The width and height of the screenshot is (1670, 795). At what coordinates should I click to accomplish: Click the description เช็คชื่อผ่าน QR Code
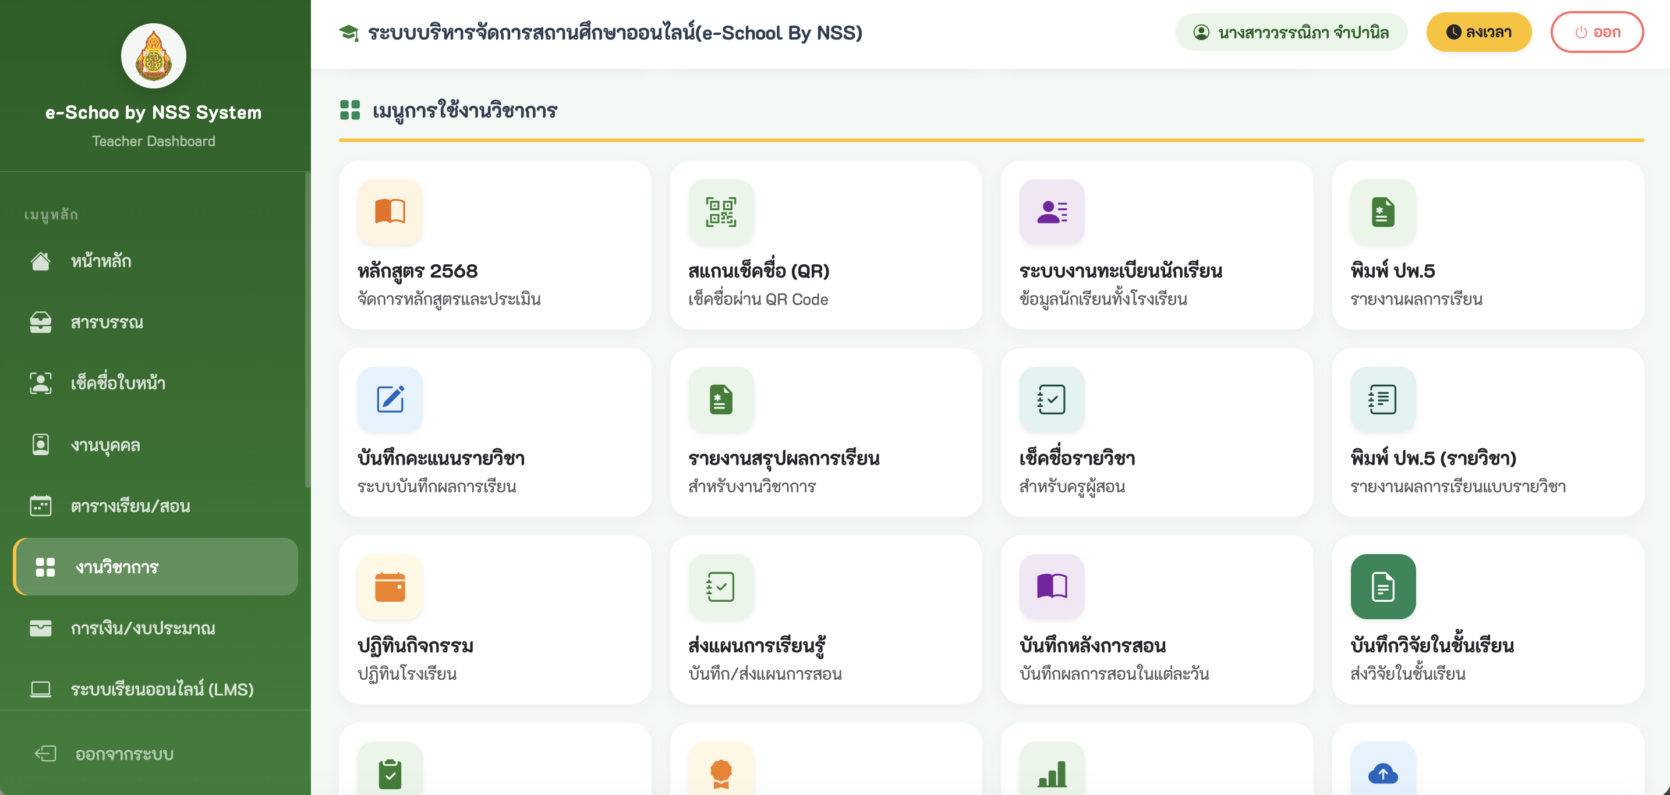coord(759,299)
